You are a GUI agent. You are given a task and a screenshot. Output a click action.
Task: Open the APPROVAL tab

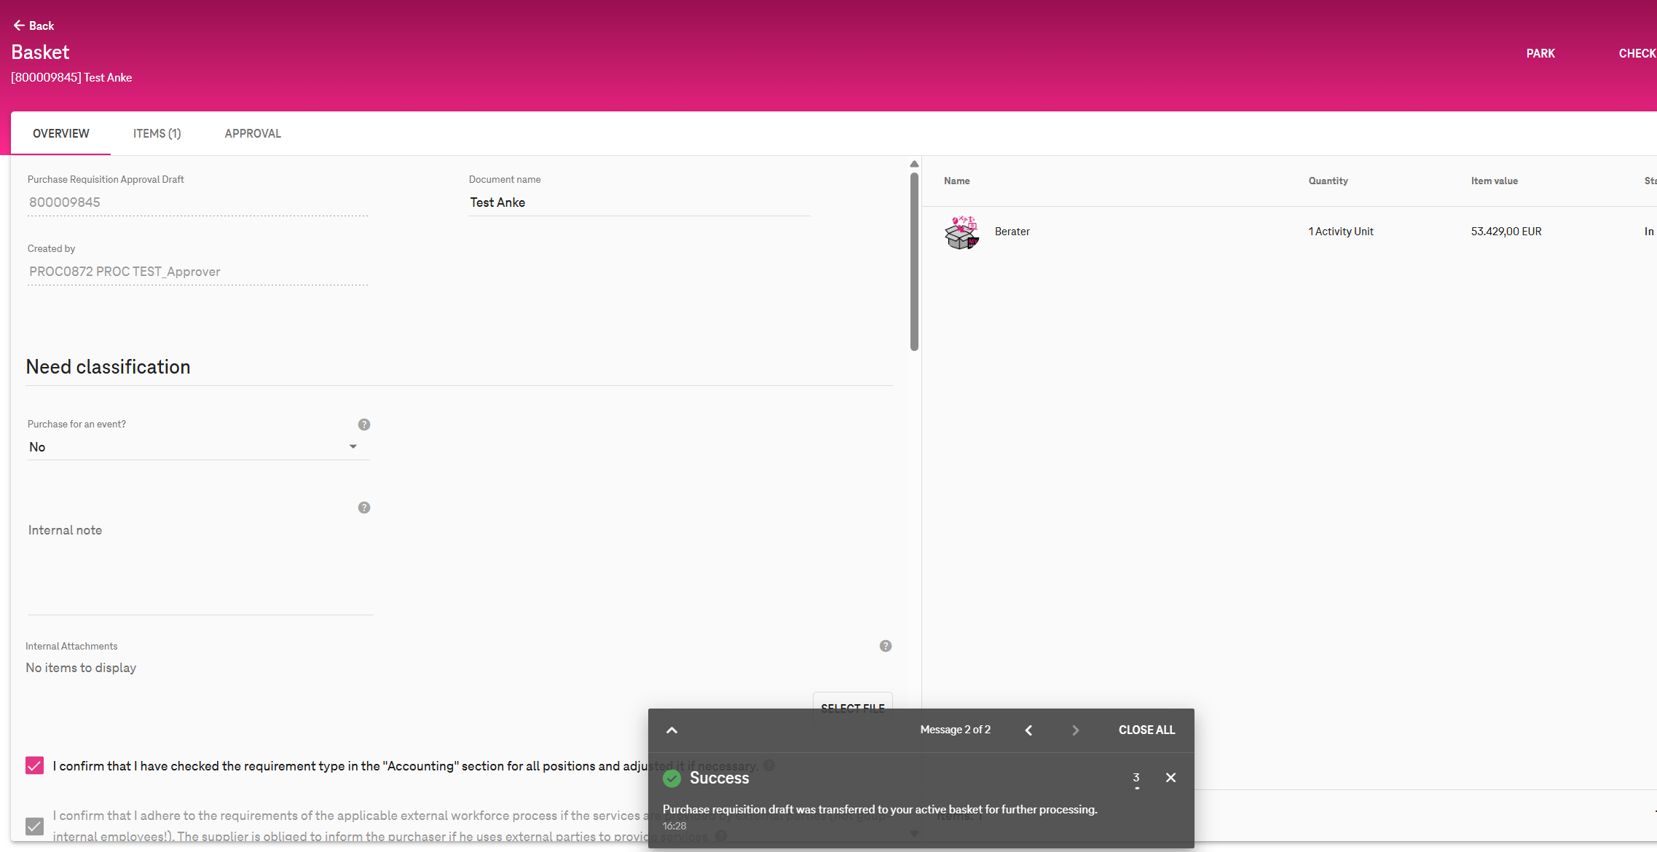pyautogui.click(x=253, y=133)
